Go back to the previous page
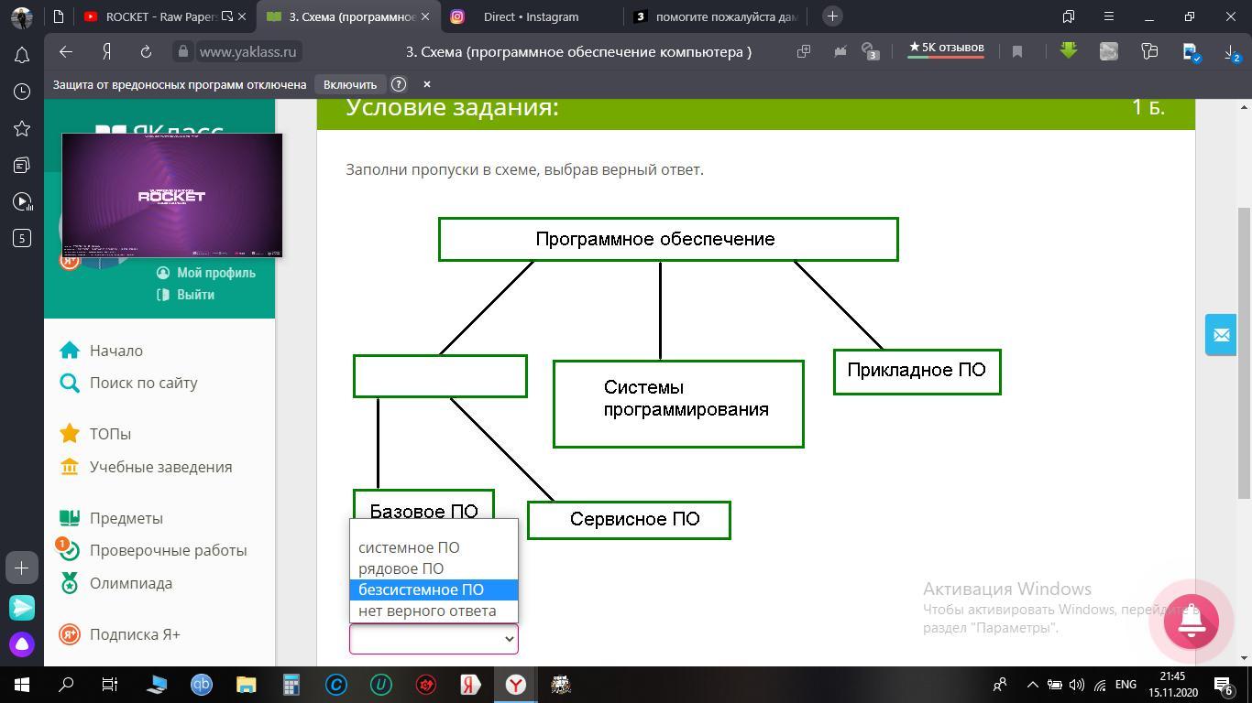Viewport: 1252px width, 703px height. tap(65, 52)
